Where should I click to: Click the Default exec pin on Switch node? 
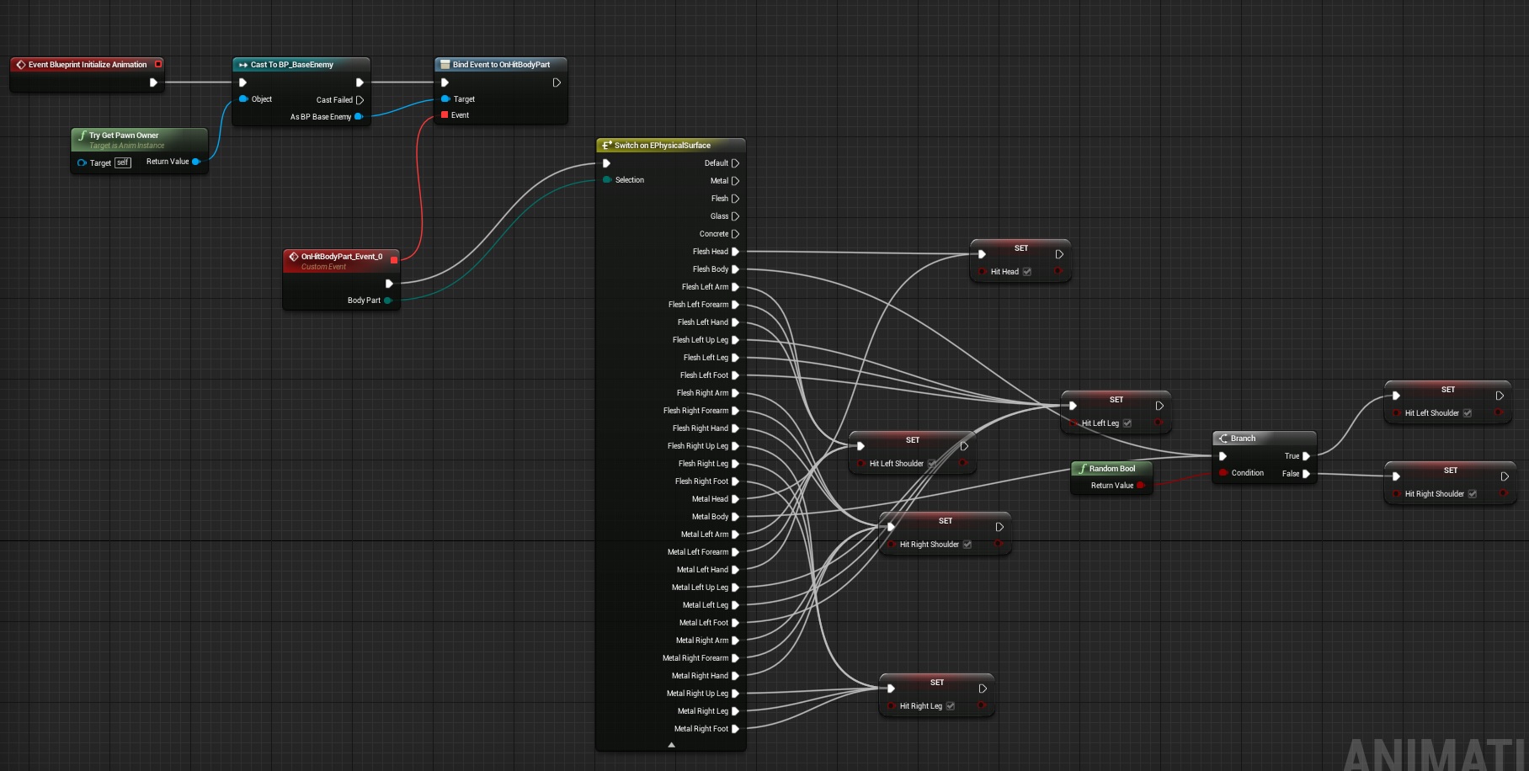[x=735, y=163]
